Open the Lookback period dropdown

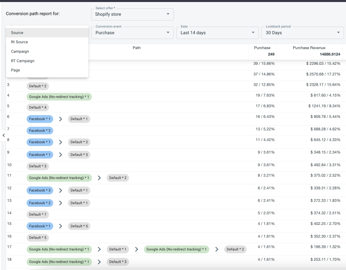[x=302, y=33]
